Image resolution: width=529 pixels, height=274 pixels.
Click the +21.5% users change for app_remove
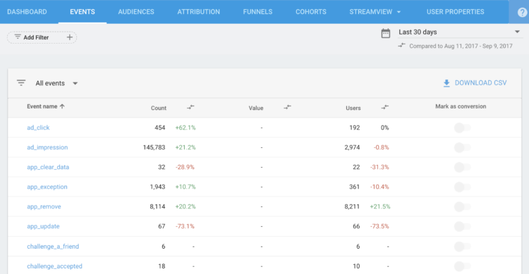[x=380, y=206]
